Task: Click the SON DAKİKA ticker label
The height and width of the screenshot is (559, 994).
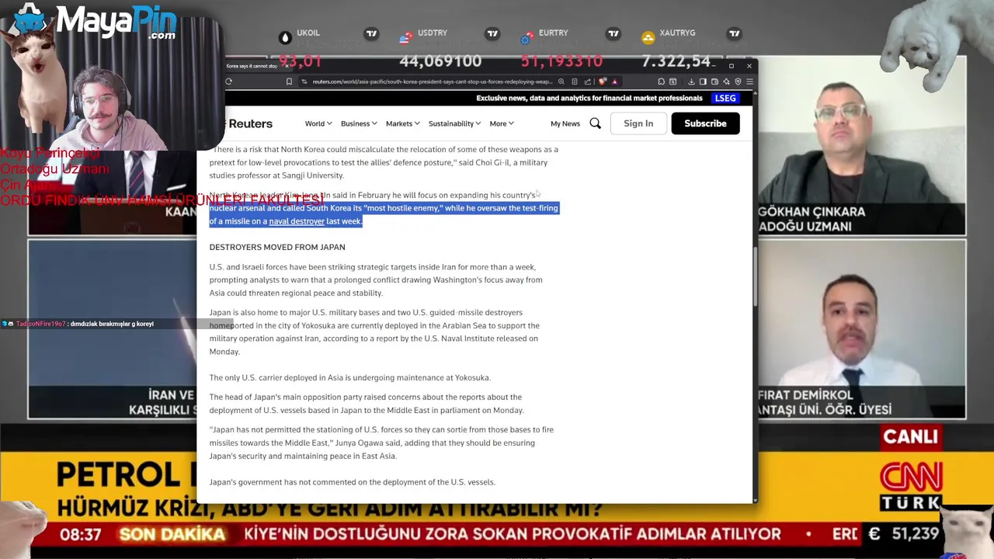Action: [172, 534]
